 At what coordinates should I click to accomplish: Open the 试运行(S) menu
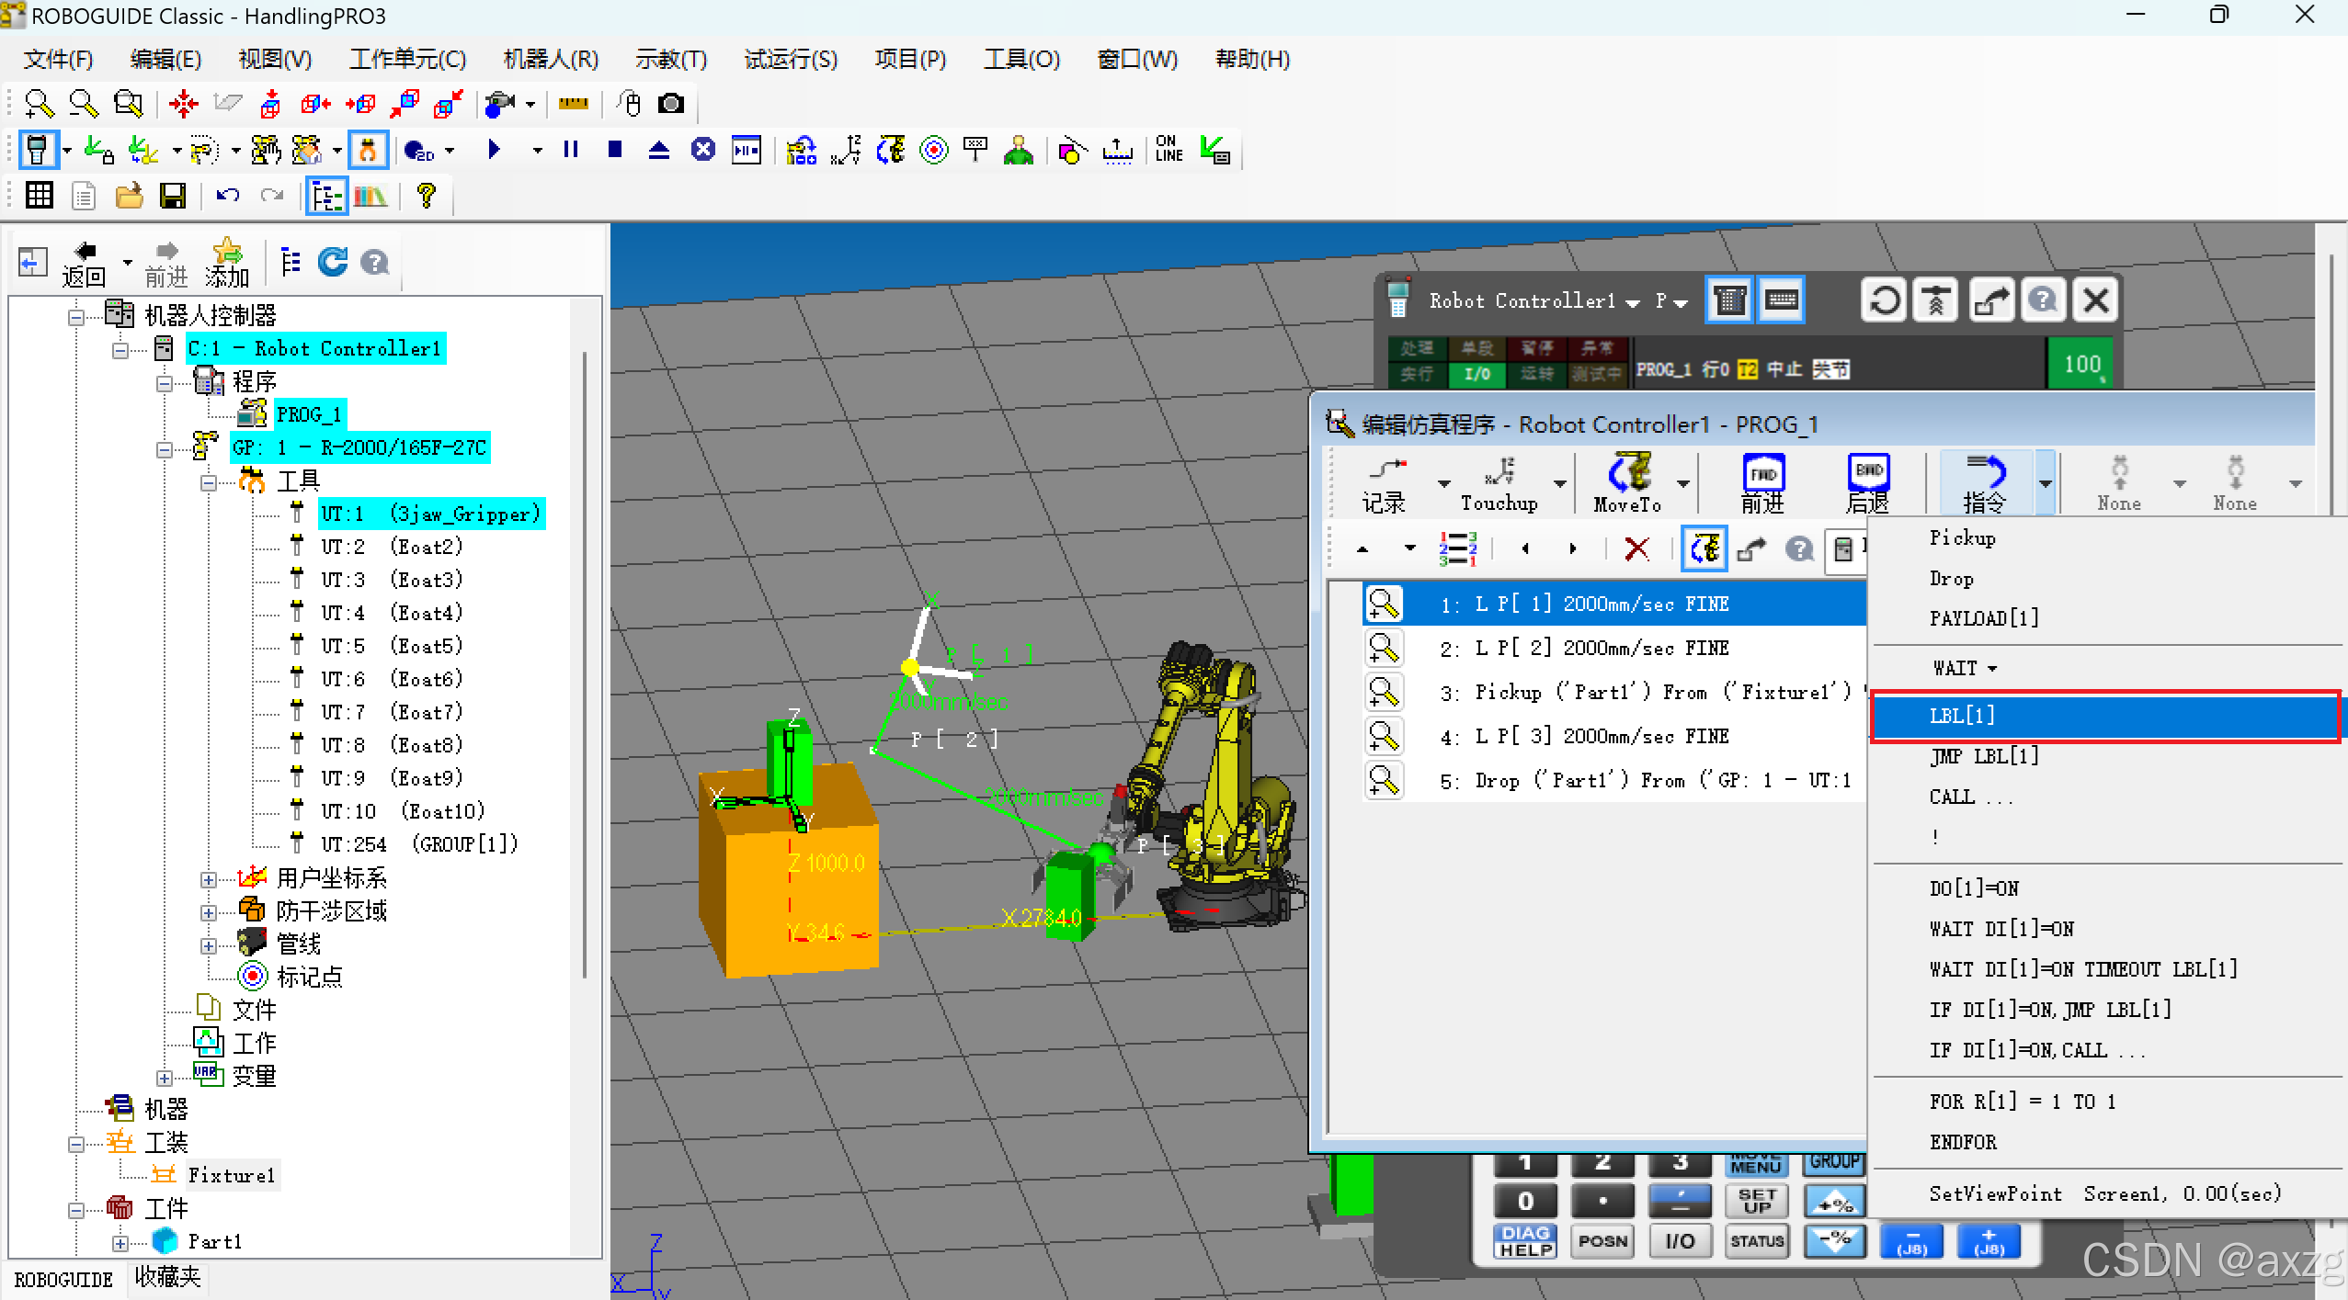pos(790,60)
